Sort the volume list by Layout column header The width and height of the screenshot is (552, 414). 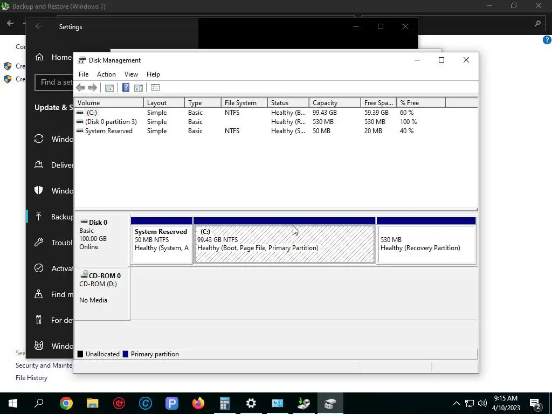[164, 103]
